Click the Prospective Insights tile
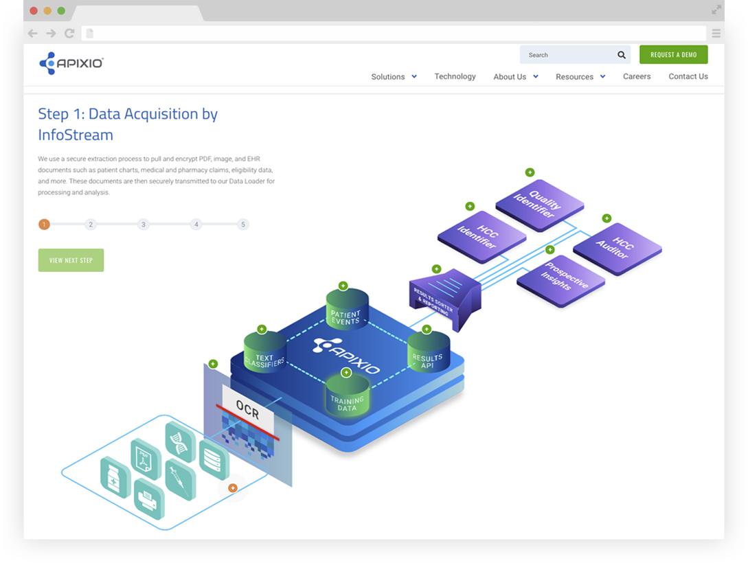Viewport: 748px width, 563px height. coord(561,281)
